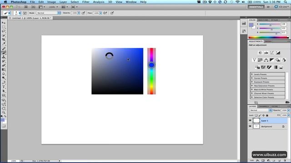Add an Exposure adjustment
The width and height of the screenshot is (291, 163).
[278, 53]
